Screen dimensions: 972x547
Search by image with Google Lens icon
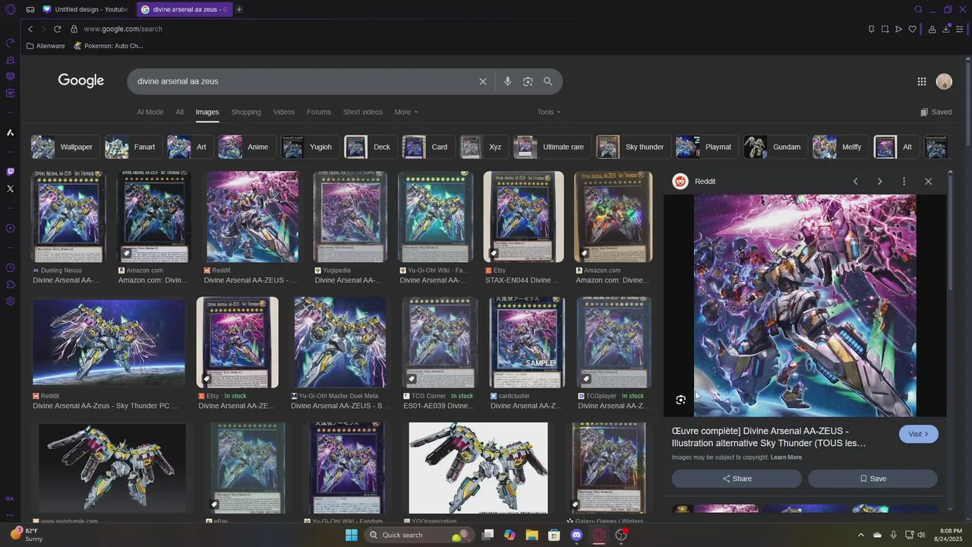(528, 81)
